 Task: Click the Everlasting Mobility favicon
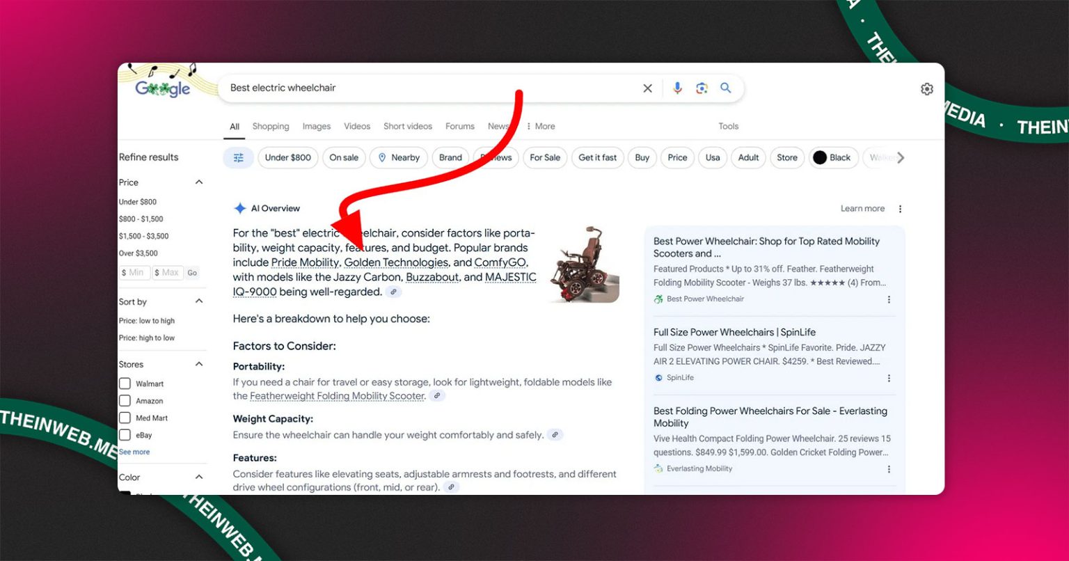[658, 468]
